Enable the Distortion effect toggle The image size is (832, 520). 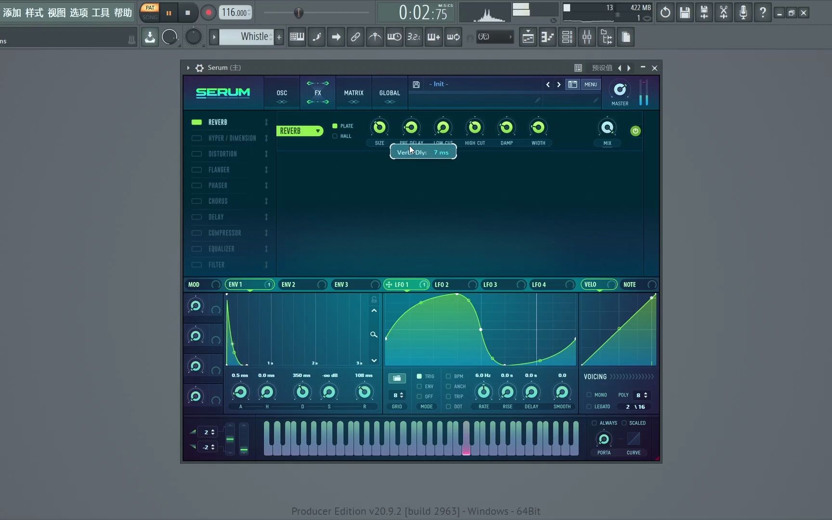coord(196,154)
